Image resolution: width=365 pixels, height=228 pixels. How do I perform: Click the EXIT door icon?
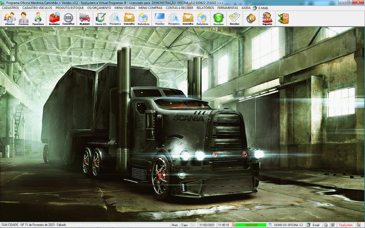pos(283,19)
